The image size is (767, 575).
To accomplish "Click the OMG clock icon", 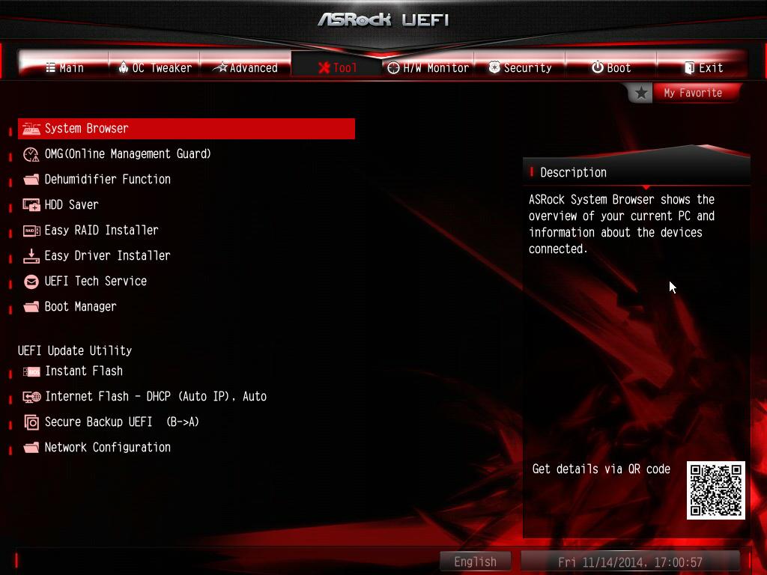I will 31,154.
